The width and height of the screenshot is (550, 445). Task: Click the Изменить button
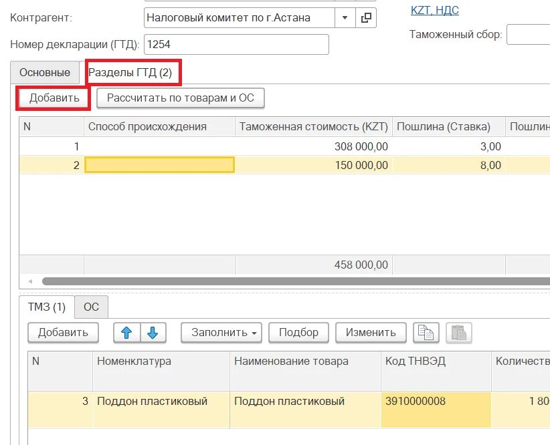(x=371, y=333)
